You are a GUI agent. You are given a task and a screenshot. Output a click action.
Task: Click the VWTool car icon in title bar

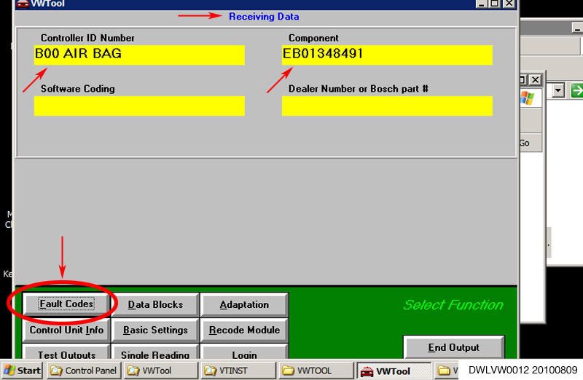[x=23, y=4]
